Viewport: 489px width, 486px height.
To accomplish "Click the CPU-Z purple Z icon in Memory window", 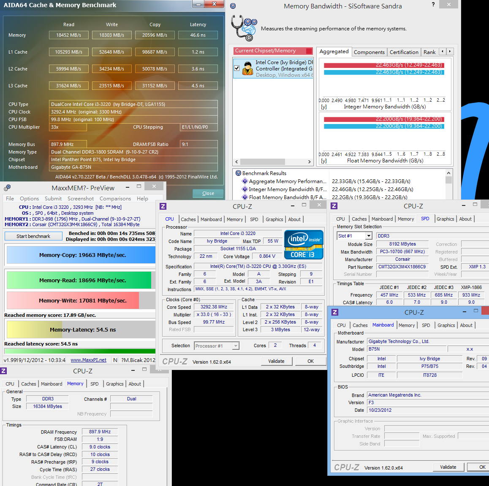I will click(3, 371).
